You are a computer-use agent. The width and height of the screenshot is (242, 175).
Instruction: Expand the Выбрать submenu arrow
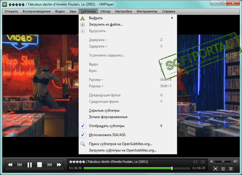click(172, 18)
